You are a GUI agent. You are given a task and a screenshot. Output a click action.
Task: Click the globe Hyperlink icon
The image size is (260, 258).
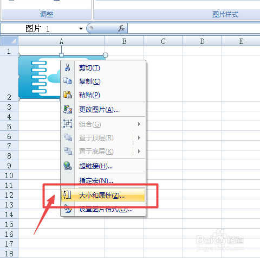(x=68, y=166)
